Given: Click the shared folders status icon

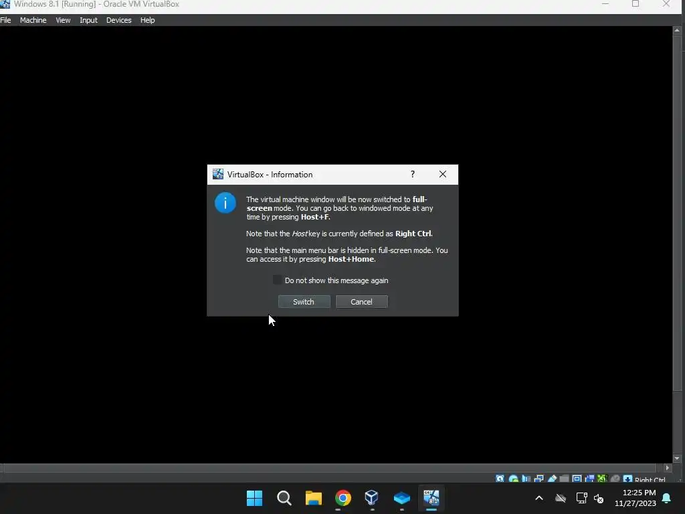Looking at the screenshot, I should tap(565, 479).
